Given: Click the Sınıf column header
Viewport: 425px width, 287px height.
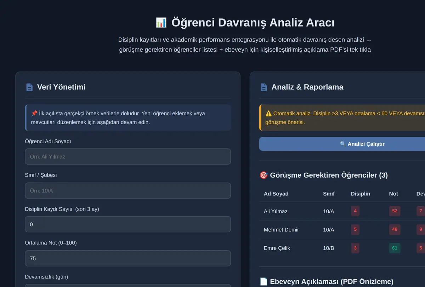Looking at the screenshot, I should click(329, 194).
